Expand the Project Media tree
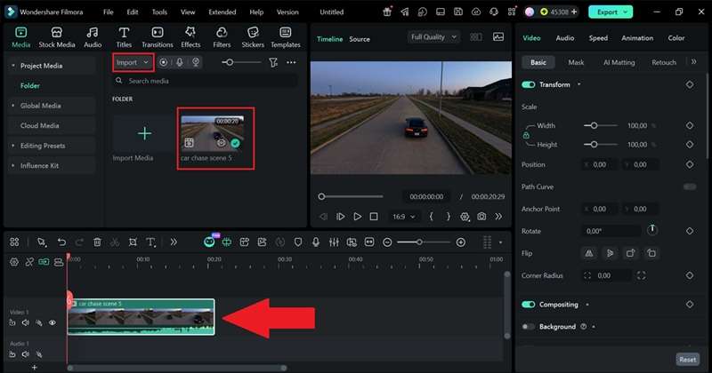This screenshot has height=373, width=712. (13, 66)
